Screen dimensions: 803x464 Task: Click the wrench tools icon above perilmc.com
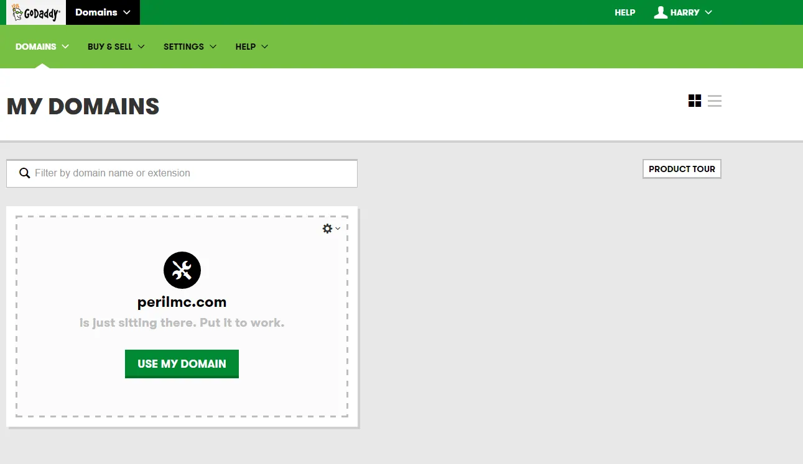[182, 270]
